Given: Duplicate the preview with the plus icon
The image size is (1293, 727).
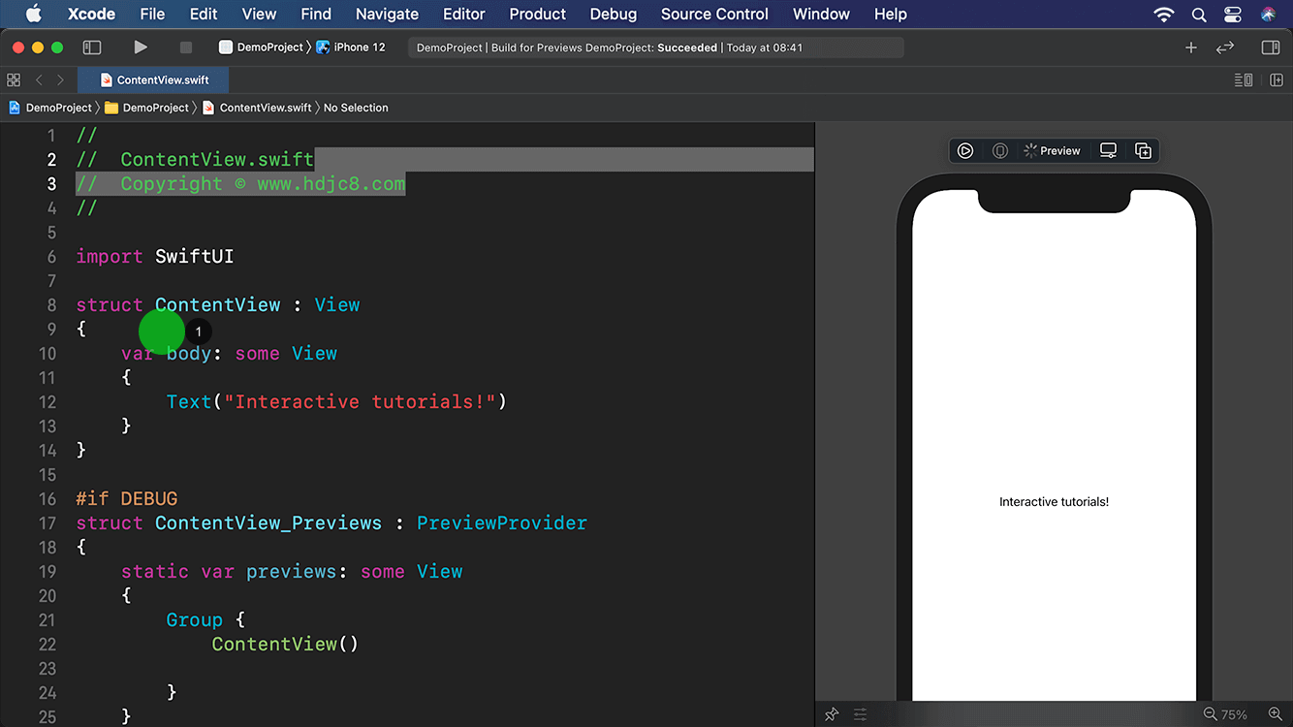Looking at the screenshot, I should point(1143,150).
